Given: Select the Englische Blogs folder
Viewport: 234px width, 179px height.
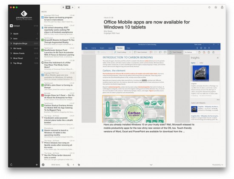Looking at the screenshot, I should [x=24, y=43].
